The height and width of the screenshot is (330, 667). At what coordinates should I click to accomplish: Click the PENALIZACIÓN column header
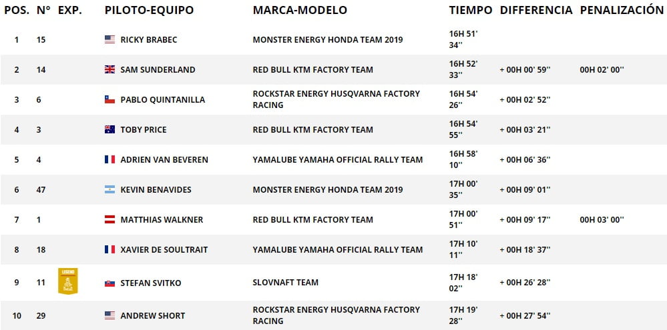click(621, 11)
